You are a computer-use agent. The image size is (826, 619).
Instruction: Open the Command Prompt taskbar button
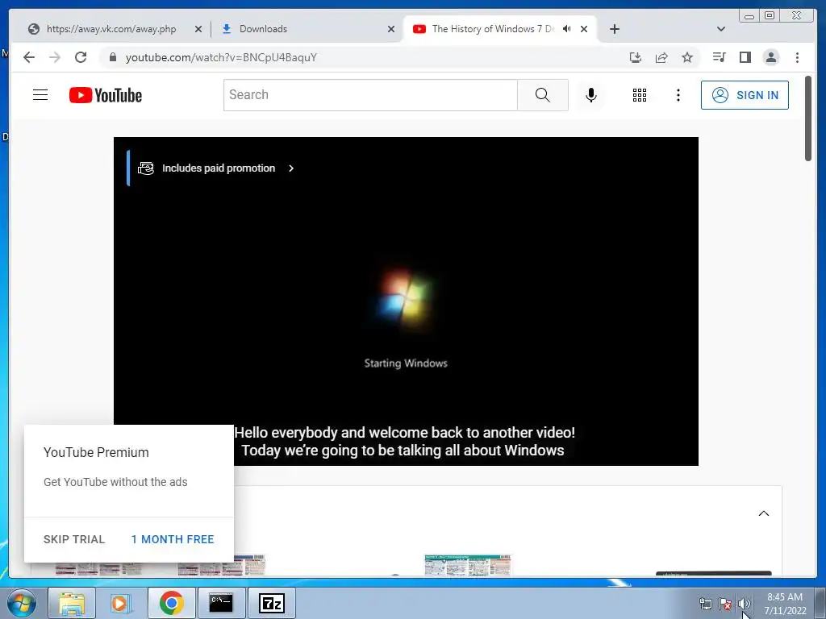tap(221, 603)
